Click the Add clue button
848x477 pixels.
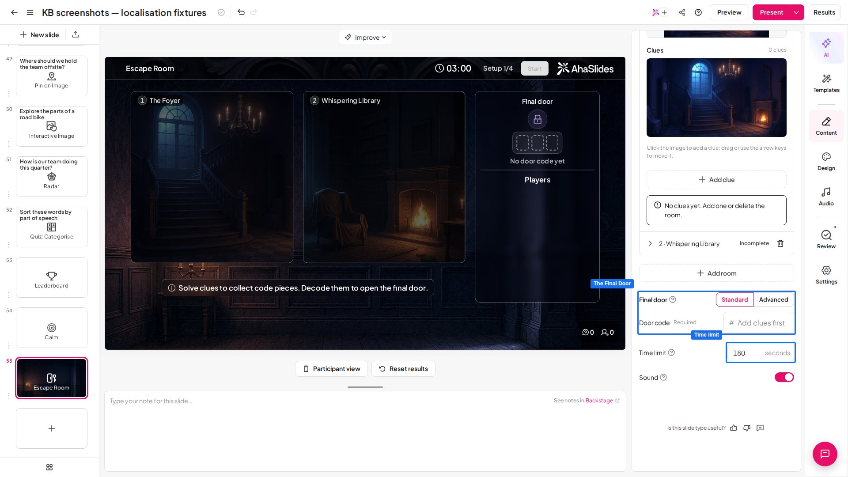(716, 179)
